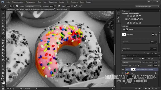Toggle lock transparent pixels
Image resolution: width=161 pixels, height=90 pixels.
(x=130, y=66)
